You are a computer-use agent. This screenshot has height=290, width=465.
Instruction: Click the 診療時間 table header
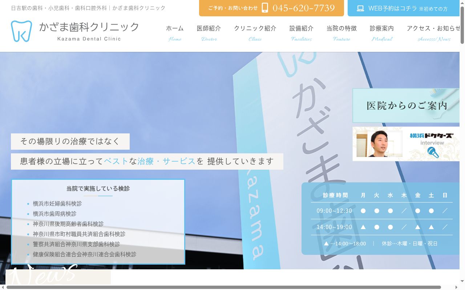click(x=335, y=195)
